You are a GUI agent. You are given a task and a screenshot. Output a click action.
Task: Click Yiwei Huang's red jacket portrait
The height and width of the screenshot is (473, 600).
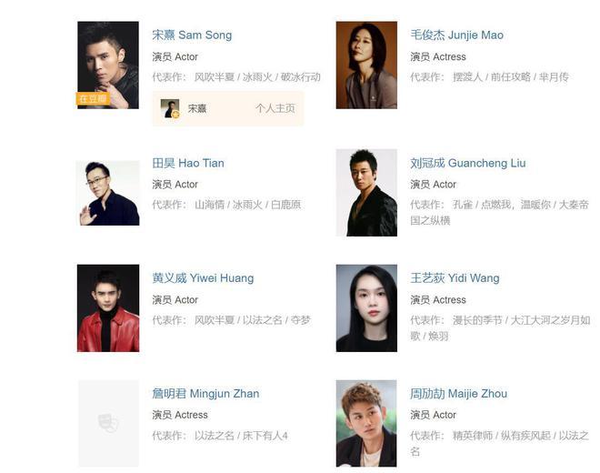pyautogui.click(x=108, y=308)
